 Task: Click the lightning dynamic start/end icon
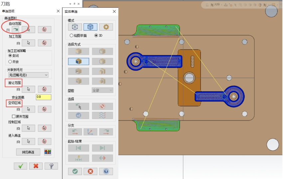[x=78, y=158]
